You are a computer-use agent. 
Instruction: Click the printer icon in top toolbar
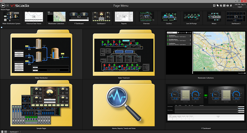pos(228,5)
